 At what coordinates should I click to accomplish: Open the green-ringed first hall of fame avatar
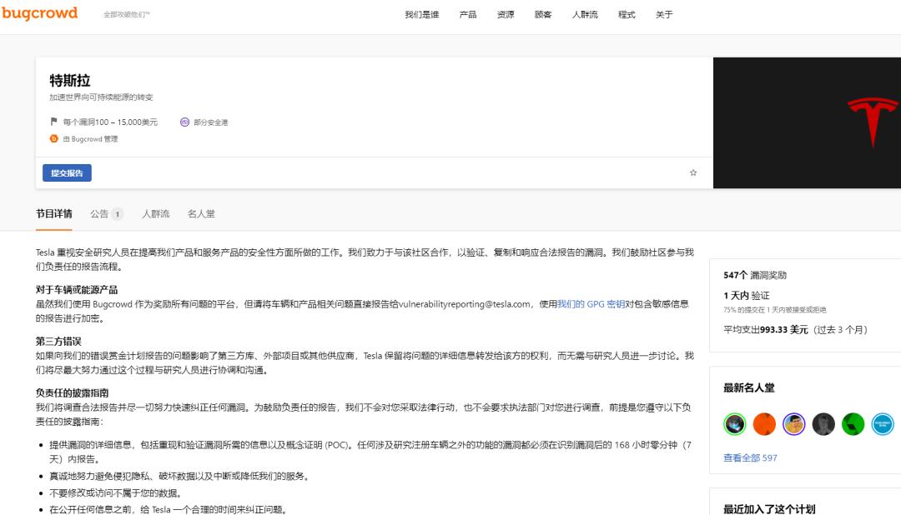coord(735,424)
